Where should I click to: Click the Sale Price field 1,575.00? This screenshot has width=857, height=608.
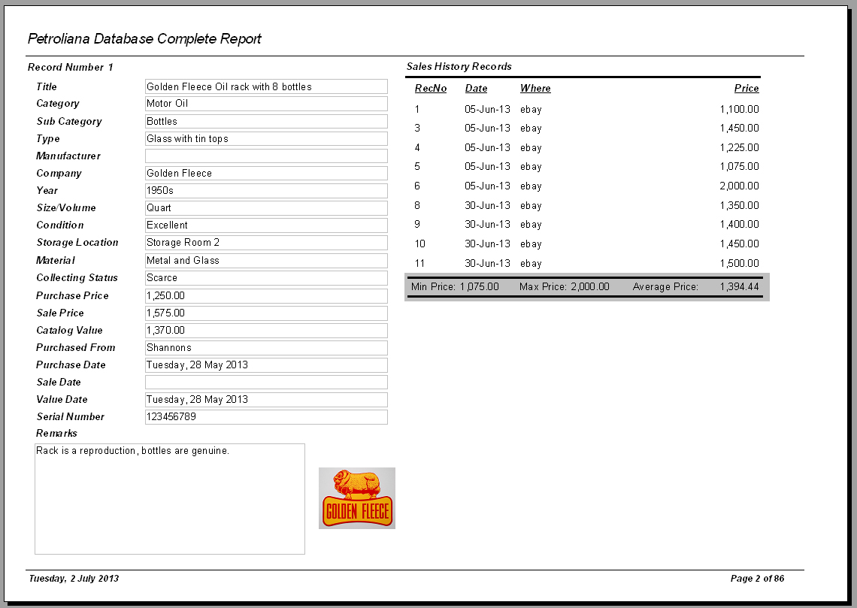[x=266, y=313]
